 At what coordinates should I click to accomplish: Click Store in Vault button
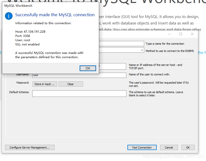(x=45, y=84)
